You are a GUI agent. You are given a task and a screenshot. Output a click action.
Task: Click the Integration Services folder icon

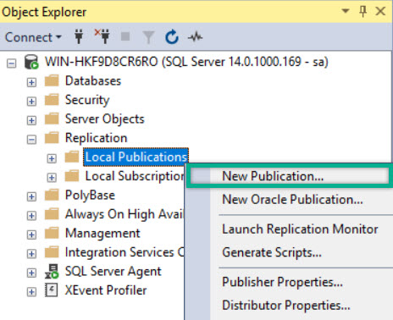52,252
